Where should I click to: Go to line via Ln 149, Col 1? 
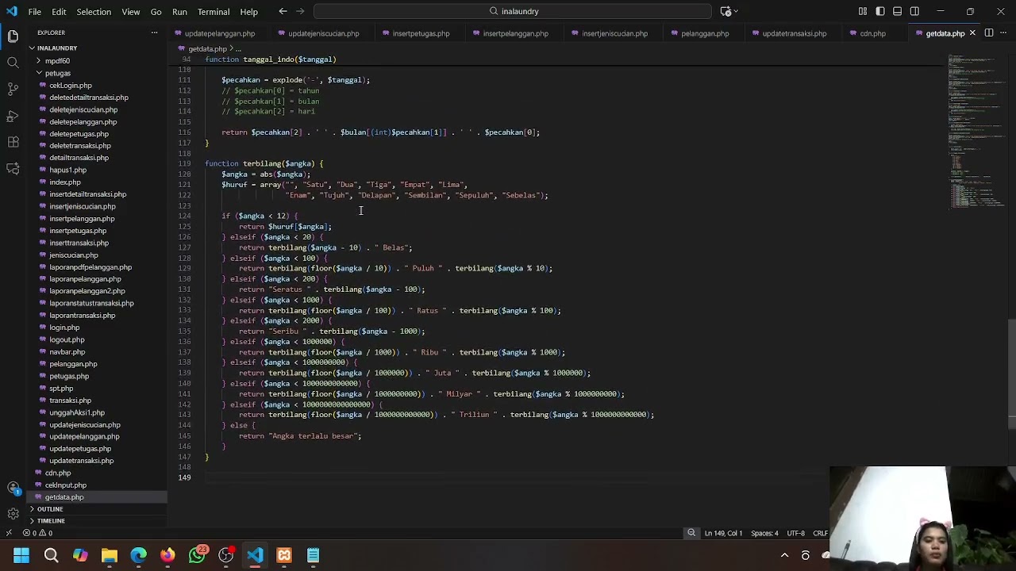coord(723,533)
